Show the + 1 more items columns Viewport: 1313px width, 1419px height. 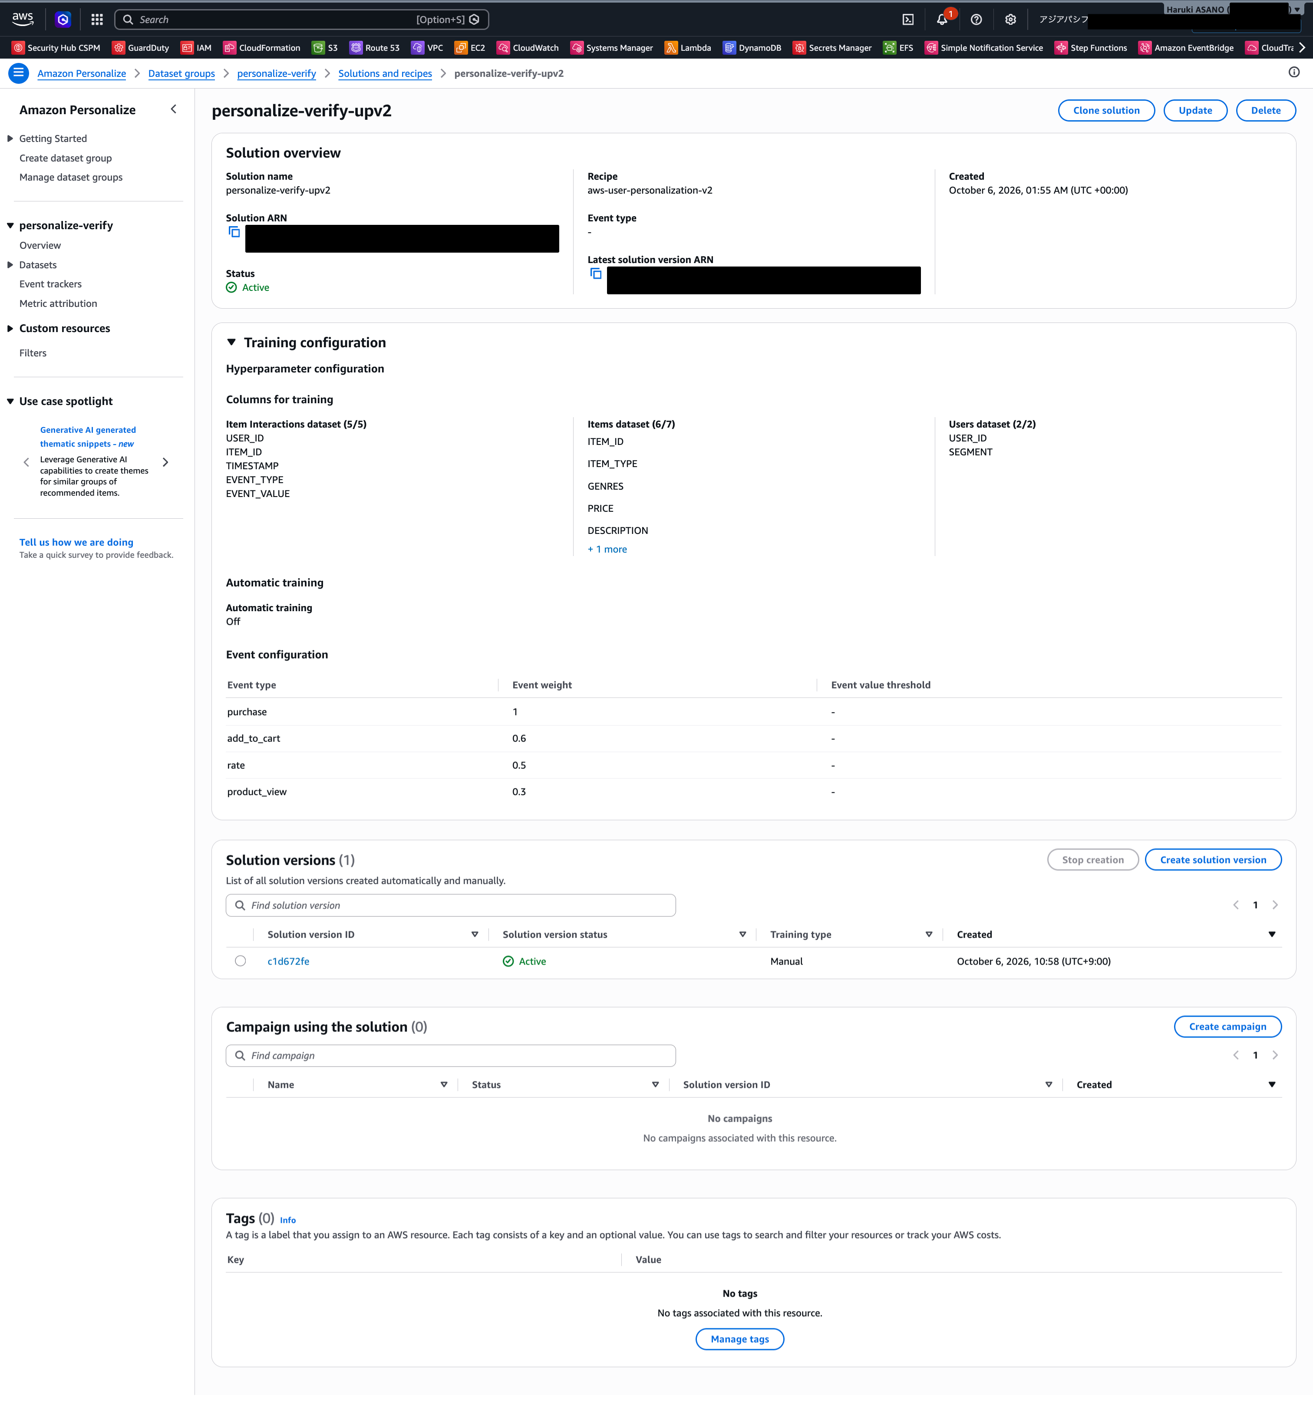(607, 549)
